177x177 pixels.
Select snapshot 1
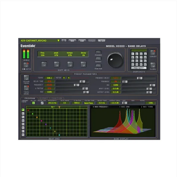pos(133,54)
